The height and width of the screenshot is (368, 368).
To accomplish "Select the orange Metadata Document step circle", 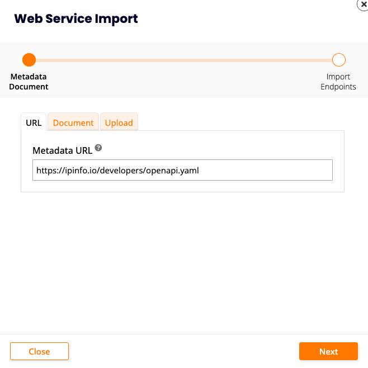I will pyautogui.click(x=29, y=60).
